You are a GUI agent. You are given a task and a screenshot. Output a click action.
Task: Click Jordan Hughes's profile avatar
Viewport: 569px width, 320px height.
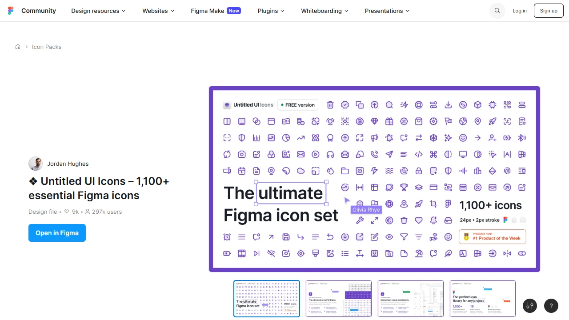coord(36,164)
